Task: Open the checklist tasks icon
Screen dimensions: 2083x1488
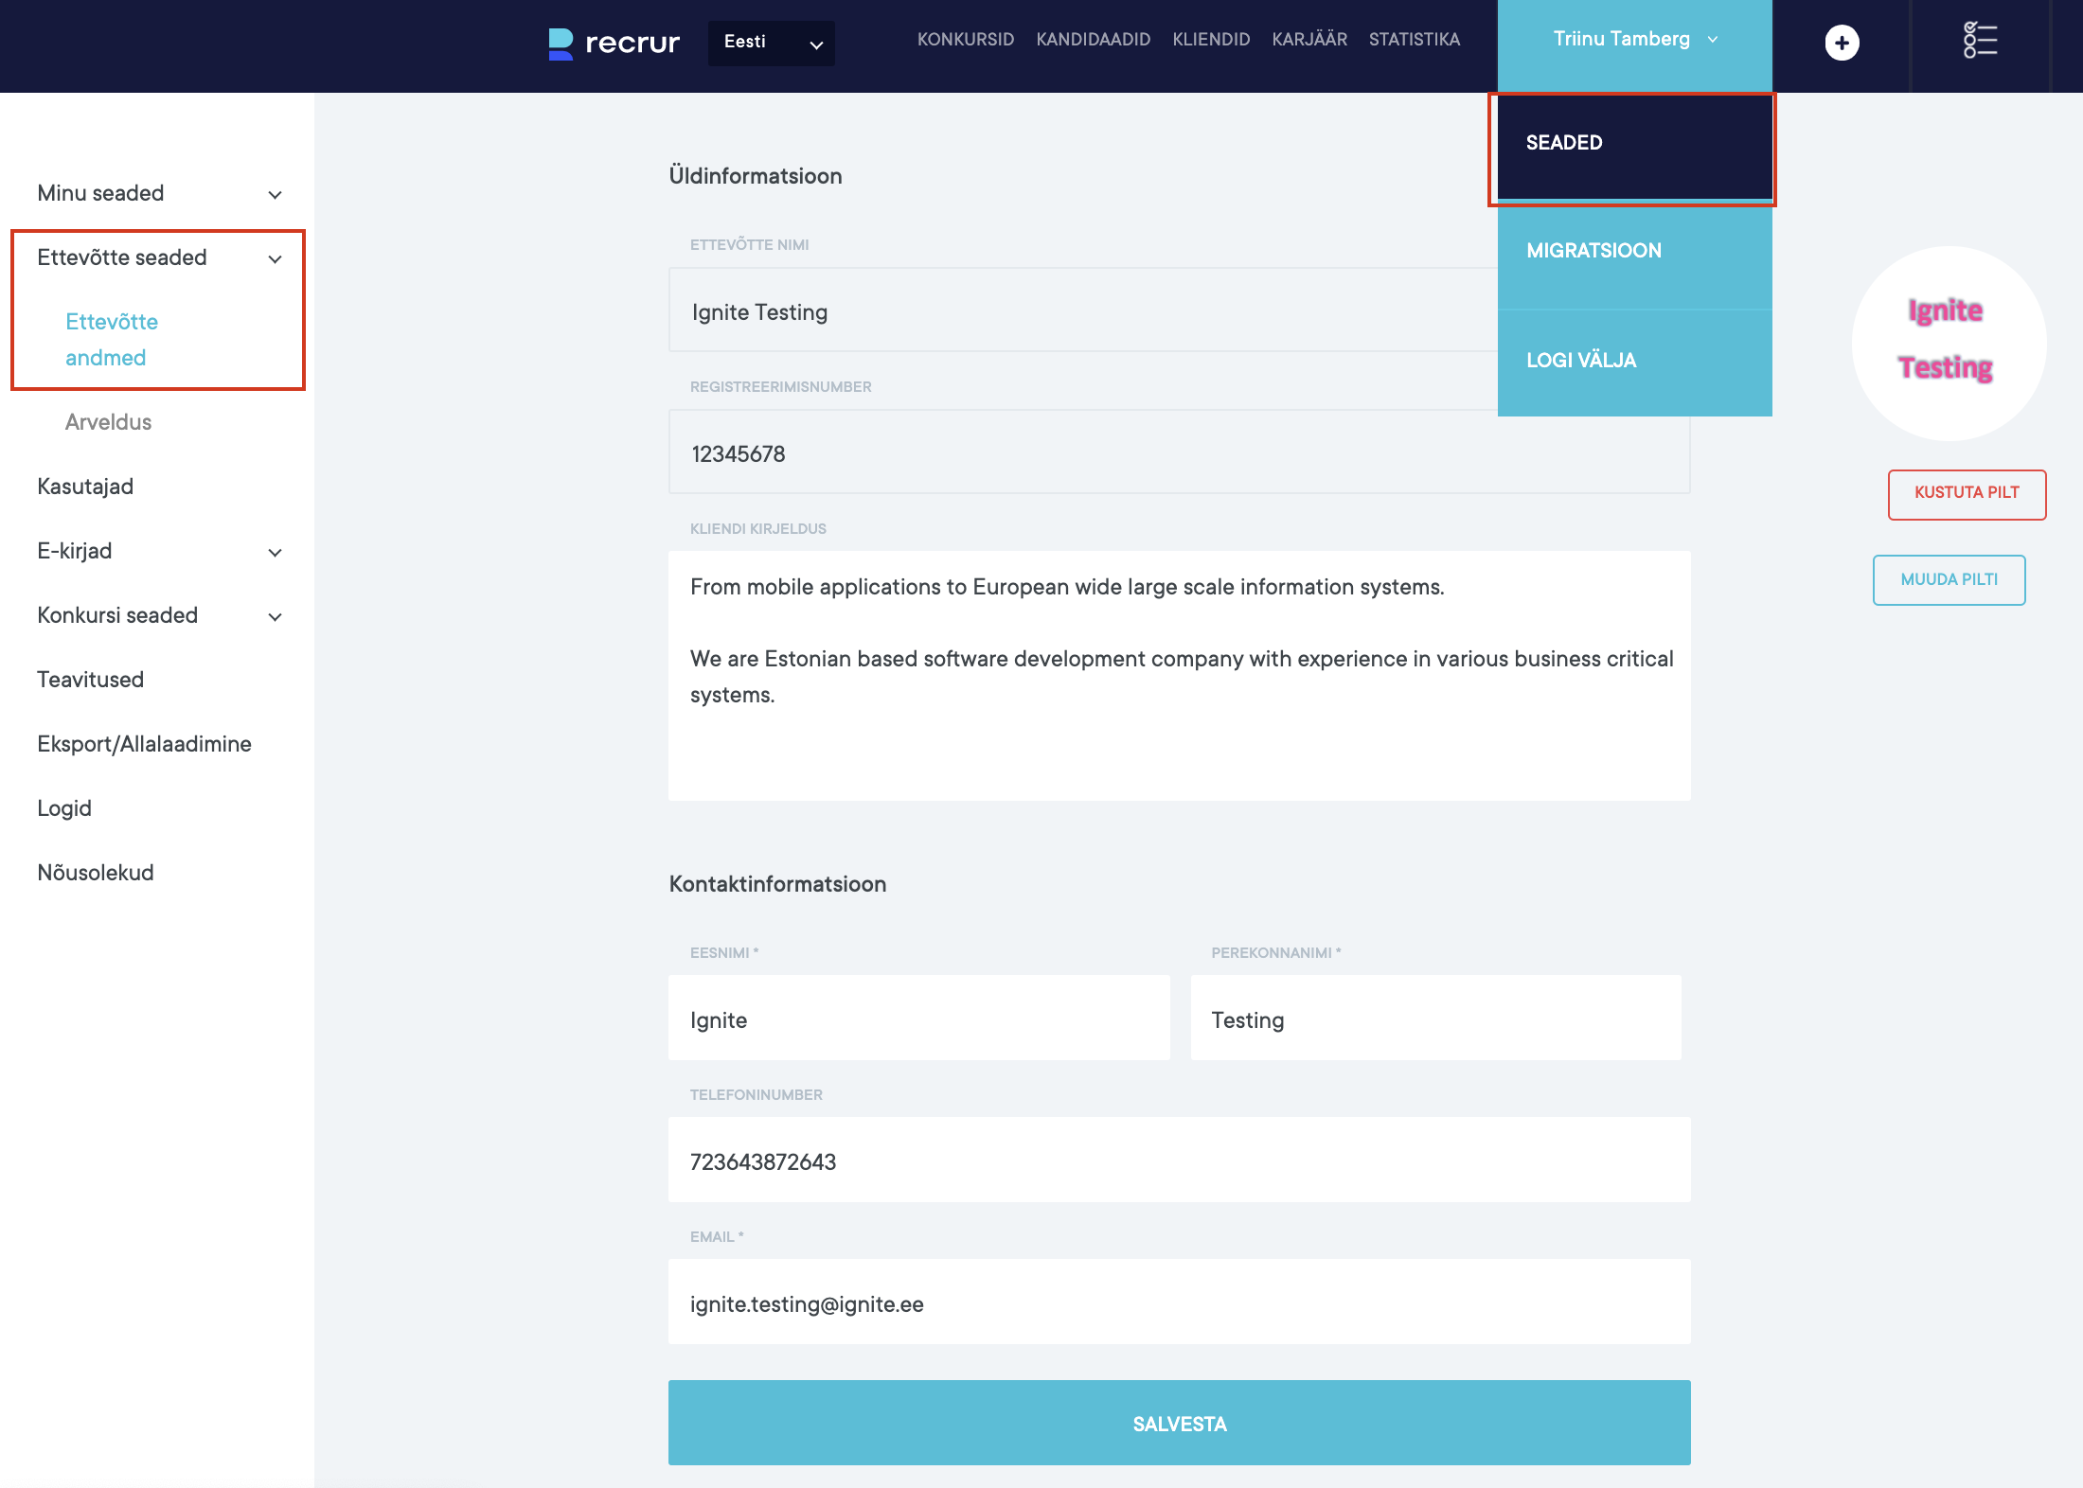Action: click(1980, 41)
